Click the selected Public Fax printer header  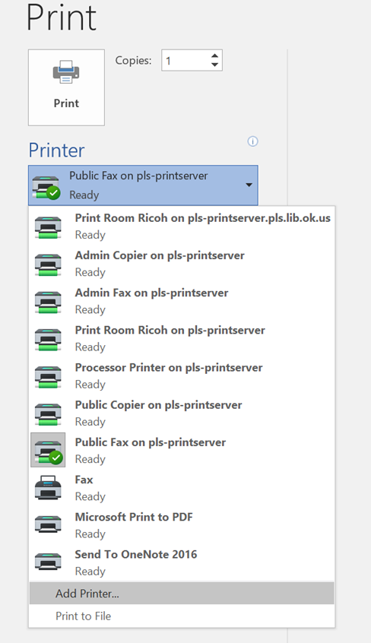point(143,185)
